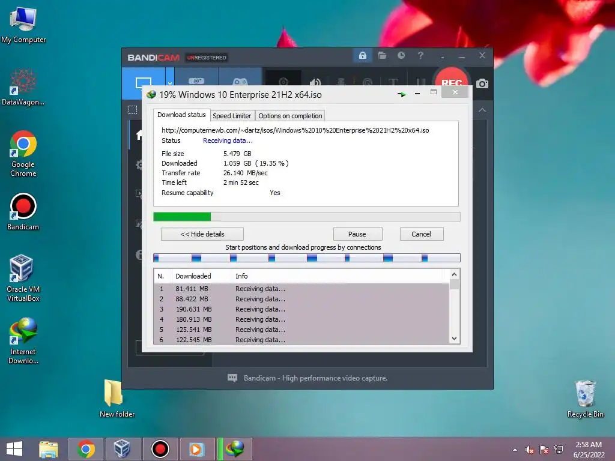Select the New folder desktop icon
This screenshot has height=461, width=615.
[x=117, y=399]
